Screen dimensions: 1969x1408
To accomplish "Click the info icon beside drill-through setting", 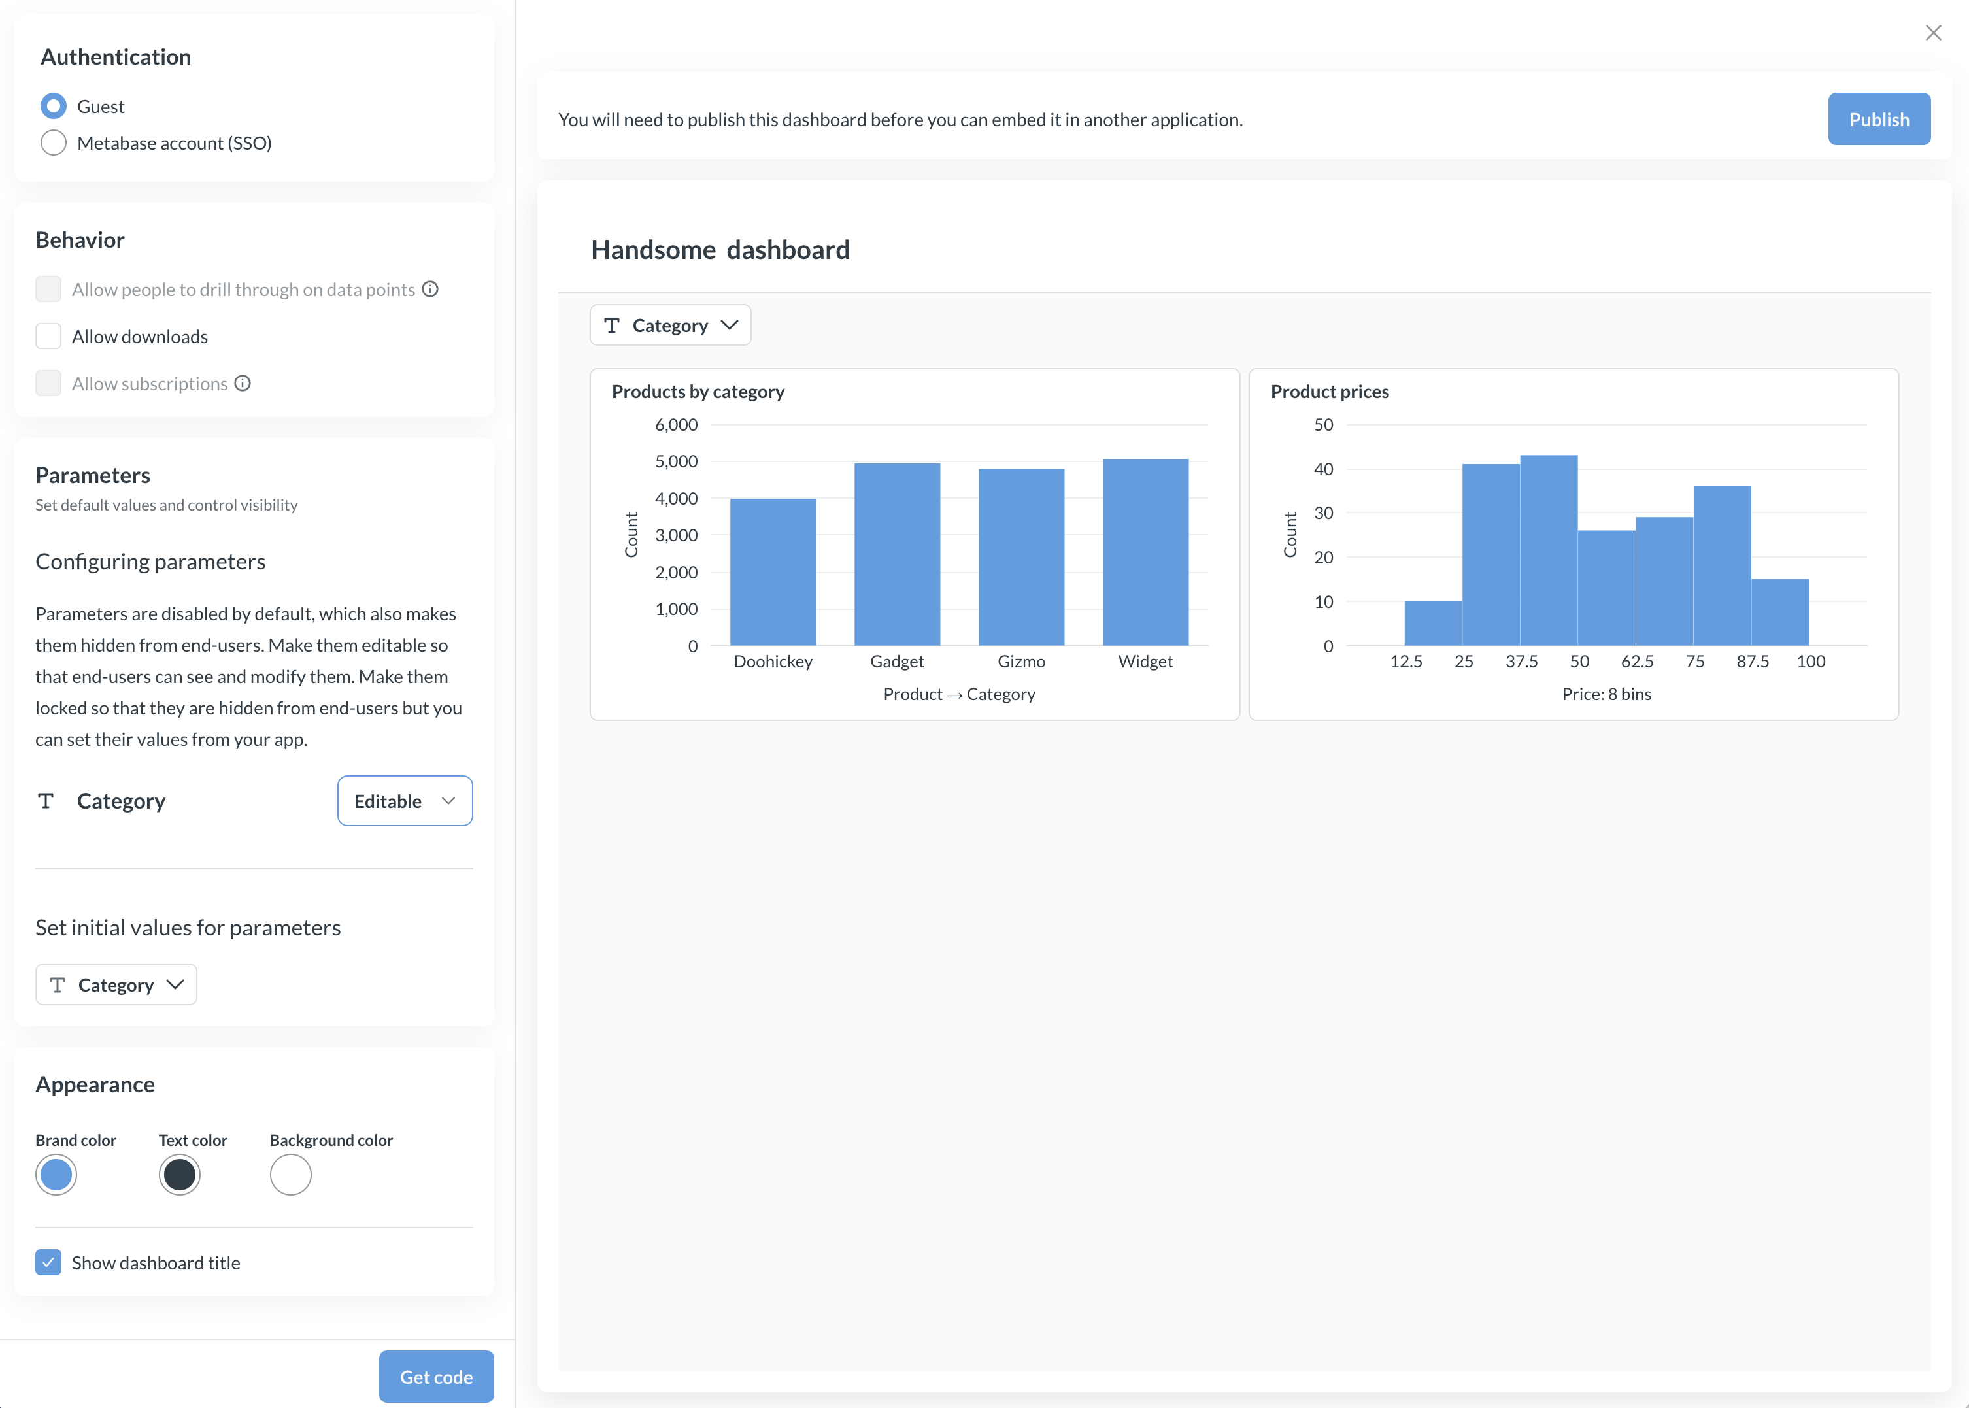I will click(x=431, y=289).
